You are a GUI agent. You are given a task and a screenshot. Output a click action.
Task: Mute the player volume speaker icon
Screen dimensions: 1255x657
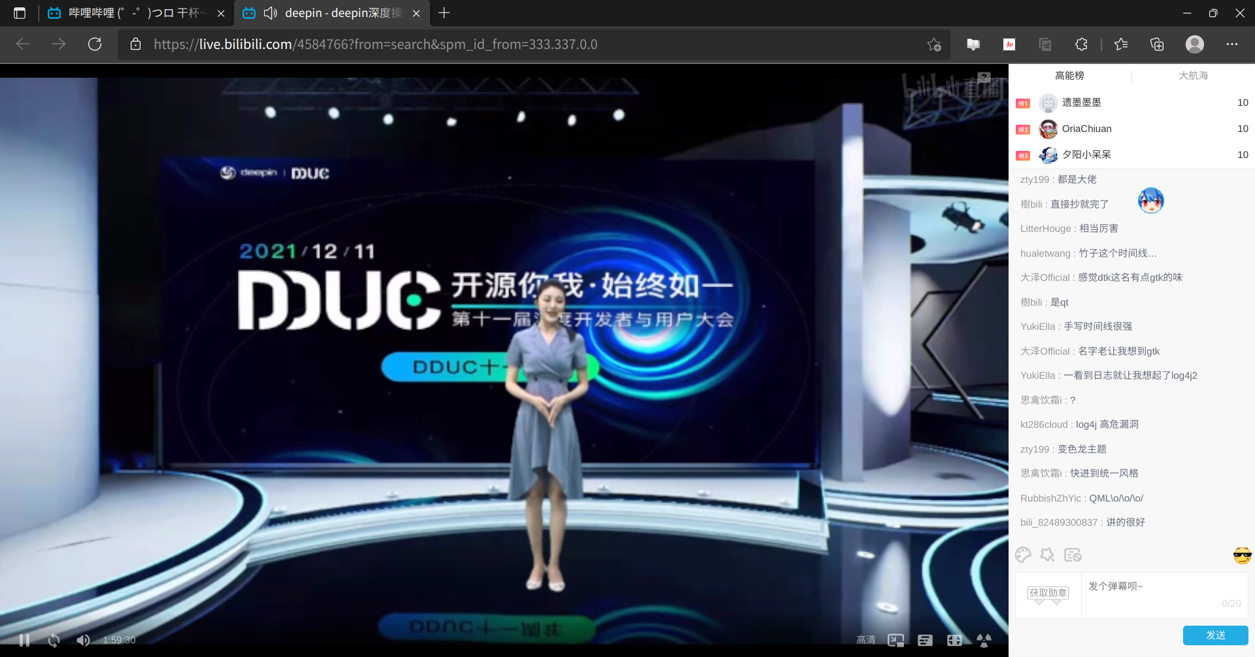(x=83, y=640)
